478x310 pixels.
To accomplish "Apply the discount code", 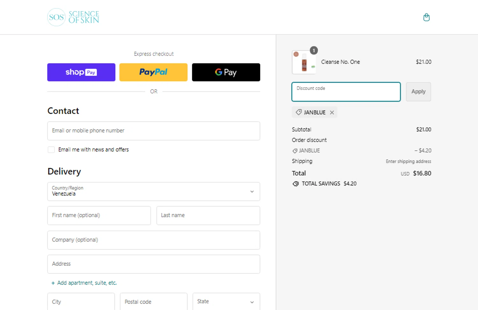I will click(418, 92).
